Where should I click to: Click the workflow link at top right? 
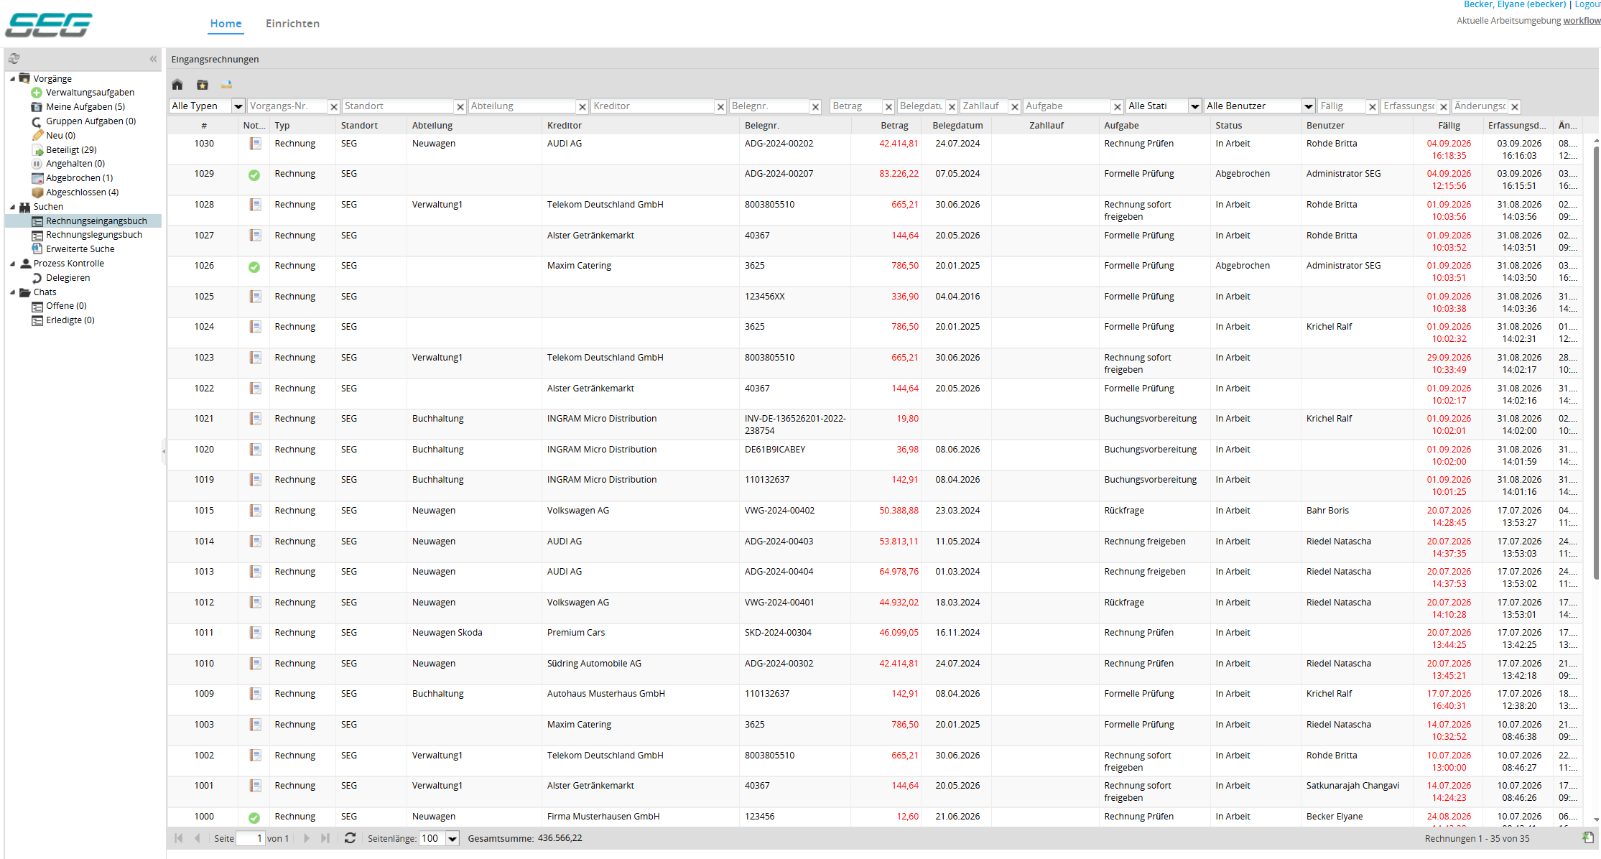[x=1582, y=21]
